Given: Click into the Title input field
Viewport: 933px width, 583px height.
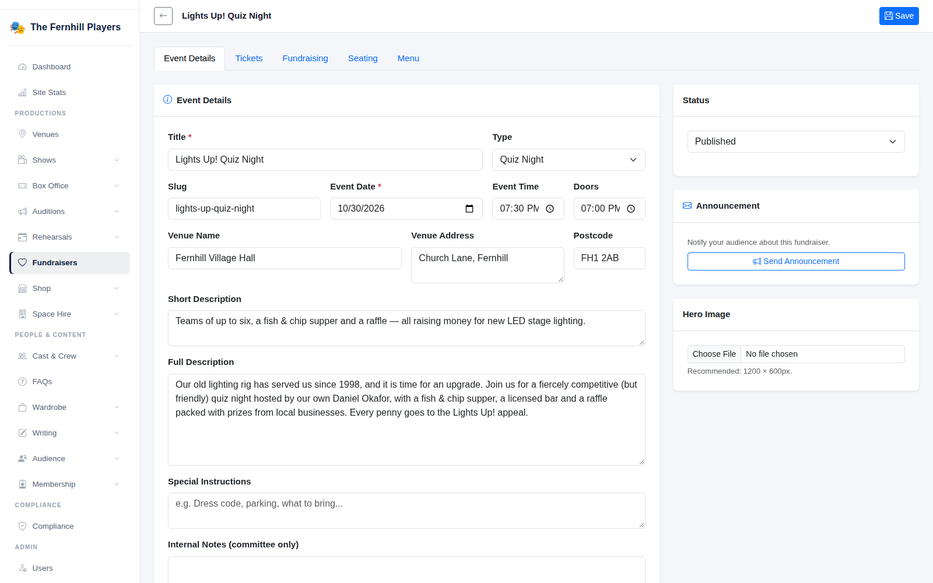Looking at the screenshot, I should pyautogui.click(x=325, y=160).
